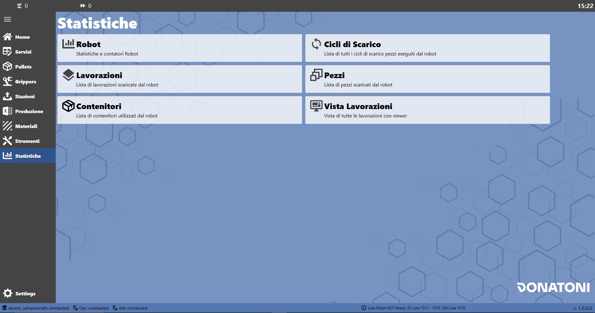Click 'Statistiche e contatori Robot' description

(107, 54)
